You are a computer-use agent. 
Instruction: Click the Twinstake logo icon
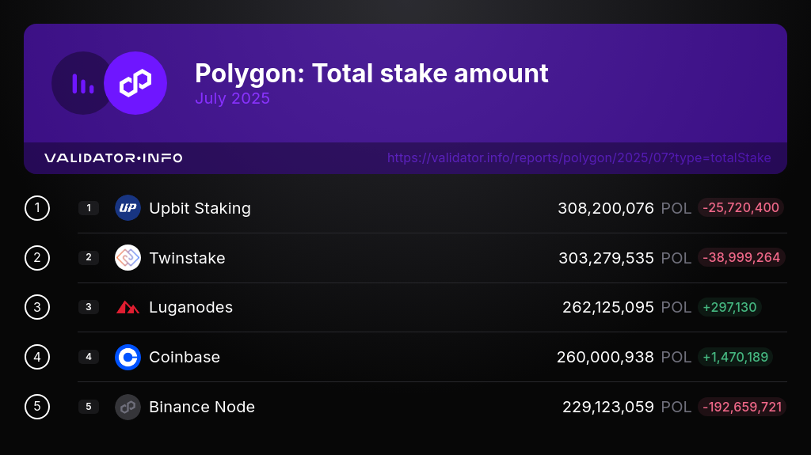pos(128,257)
